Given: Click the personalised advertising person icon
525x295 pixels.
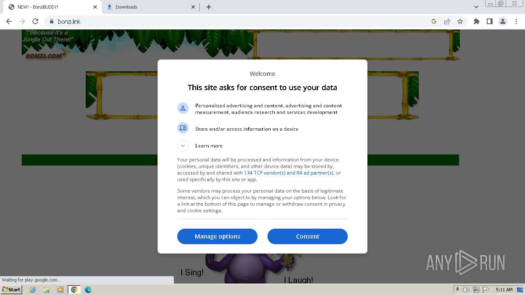Looking at the screenshot, I should (x=183, y=108).
